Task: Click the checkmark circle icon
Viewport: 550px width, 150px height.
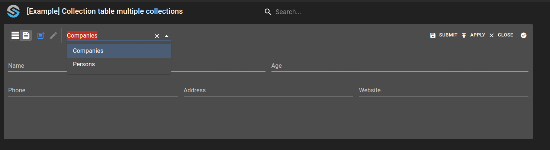Action: [524, 35]
